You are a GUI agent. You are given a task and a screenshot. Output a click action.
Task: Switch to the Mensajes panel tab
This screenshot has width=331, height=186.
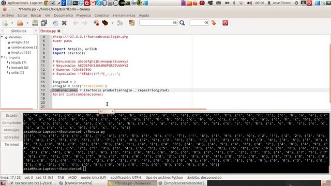coord(11,130)
